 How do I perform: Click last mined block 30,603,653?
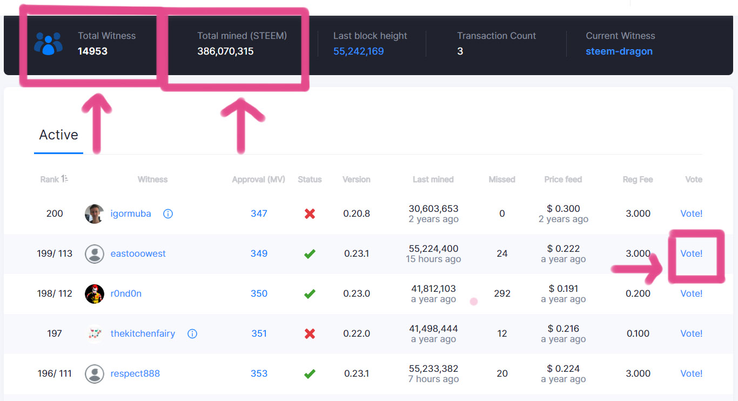[x=433, y=209]
